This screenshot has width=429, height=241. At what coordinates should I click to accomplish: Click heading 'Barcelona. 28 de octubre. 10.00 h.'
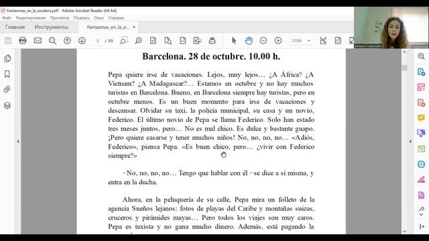pos(211,56)
